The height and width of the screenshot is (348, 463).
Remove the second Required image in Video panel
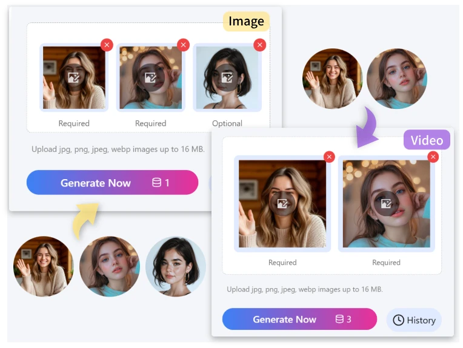click(x=433, y=157)
